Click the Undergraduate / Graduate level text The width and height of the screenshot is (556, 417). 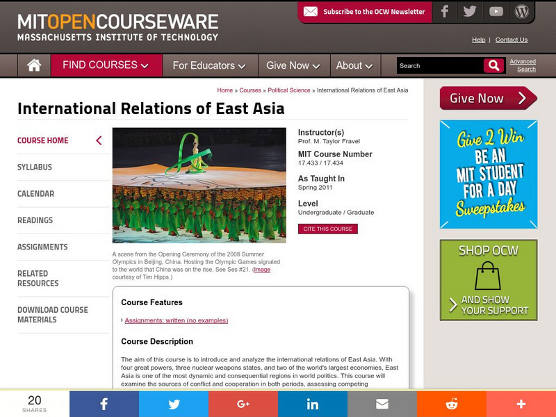(336, 213)
